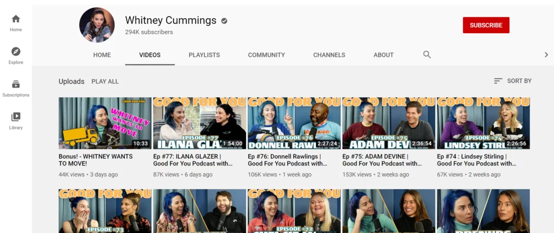This screenshot has height=233, width=554.
Task: Click Play All uploads
Action: coord(105,81)
